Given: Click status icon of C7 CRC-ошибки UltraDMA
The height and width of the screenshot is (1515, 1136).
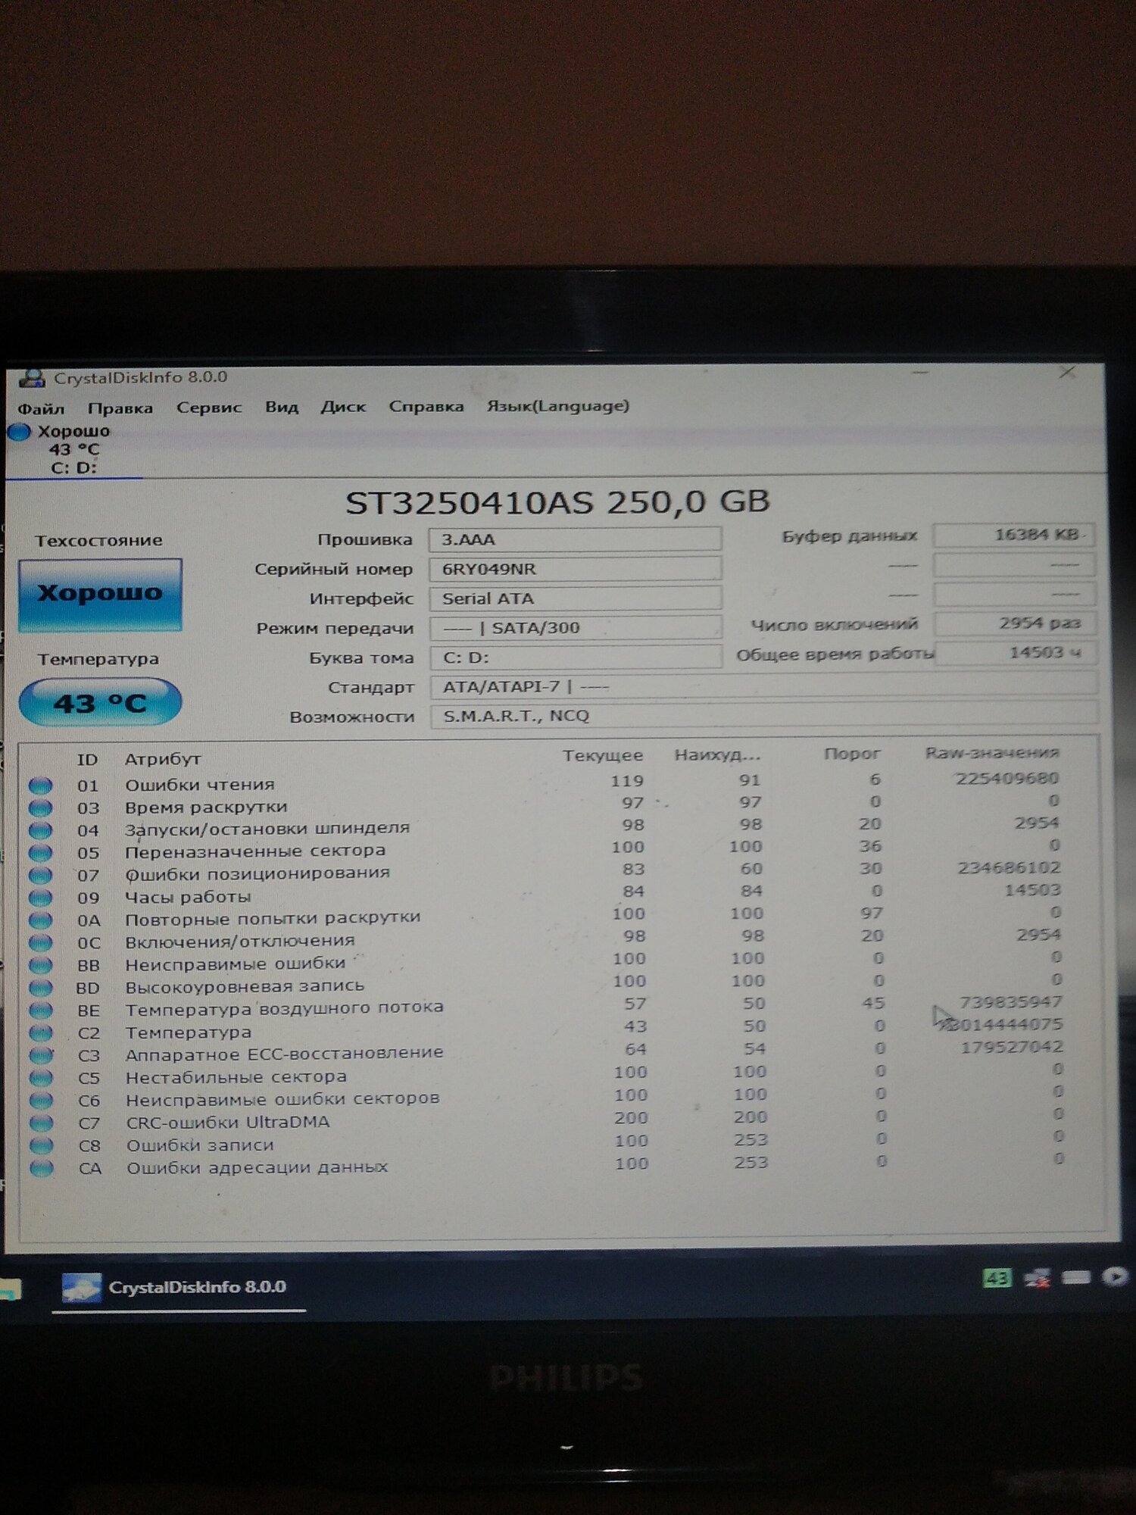Looking at the screenshot, I should [41, 1123].
